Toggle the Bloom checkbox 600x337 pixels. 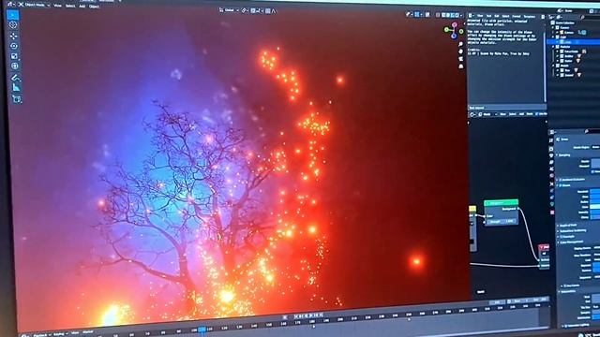tap(561, 185)
